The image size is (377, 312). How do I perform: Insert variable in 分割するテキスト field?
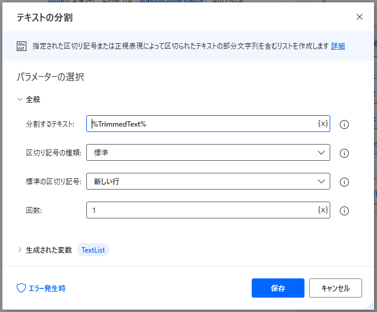[323, 124]
